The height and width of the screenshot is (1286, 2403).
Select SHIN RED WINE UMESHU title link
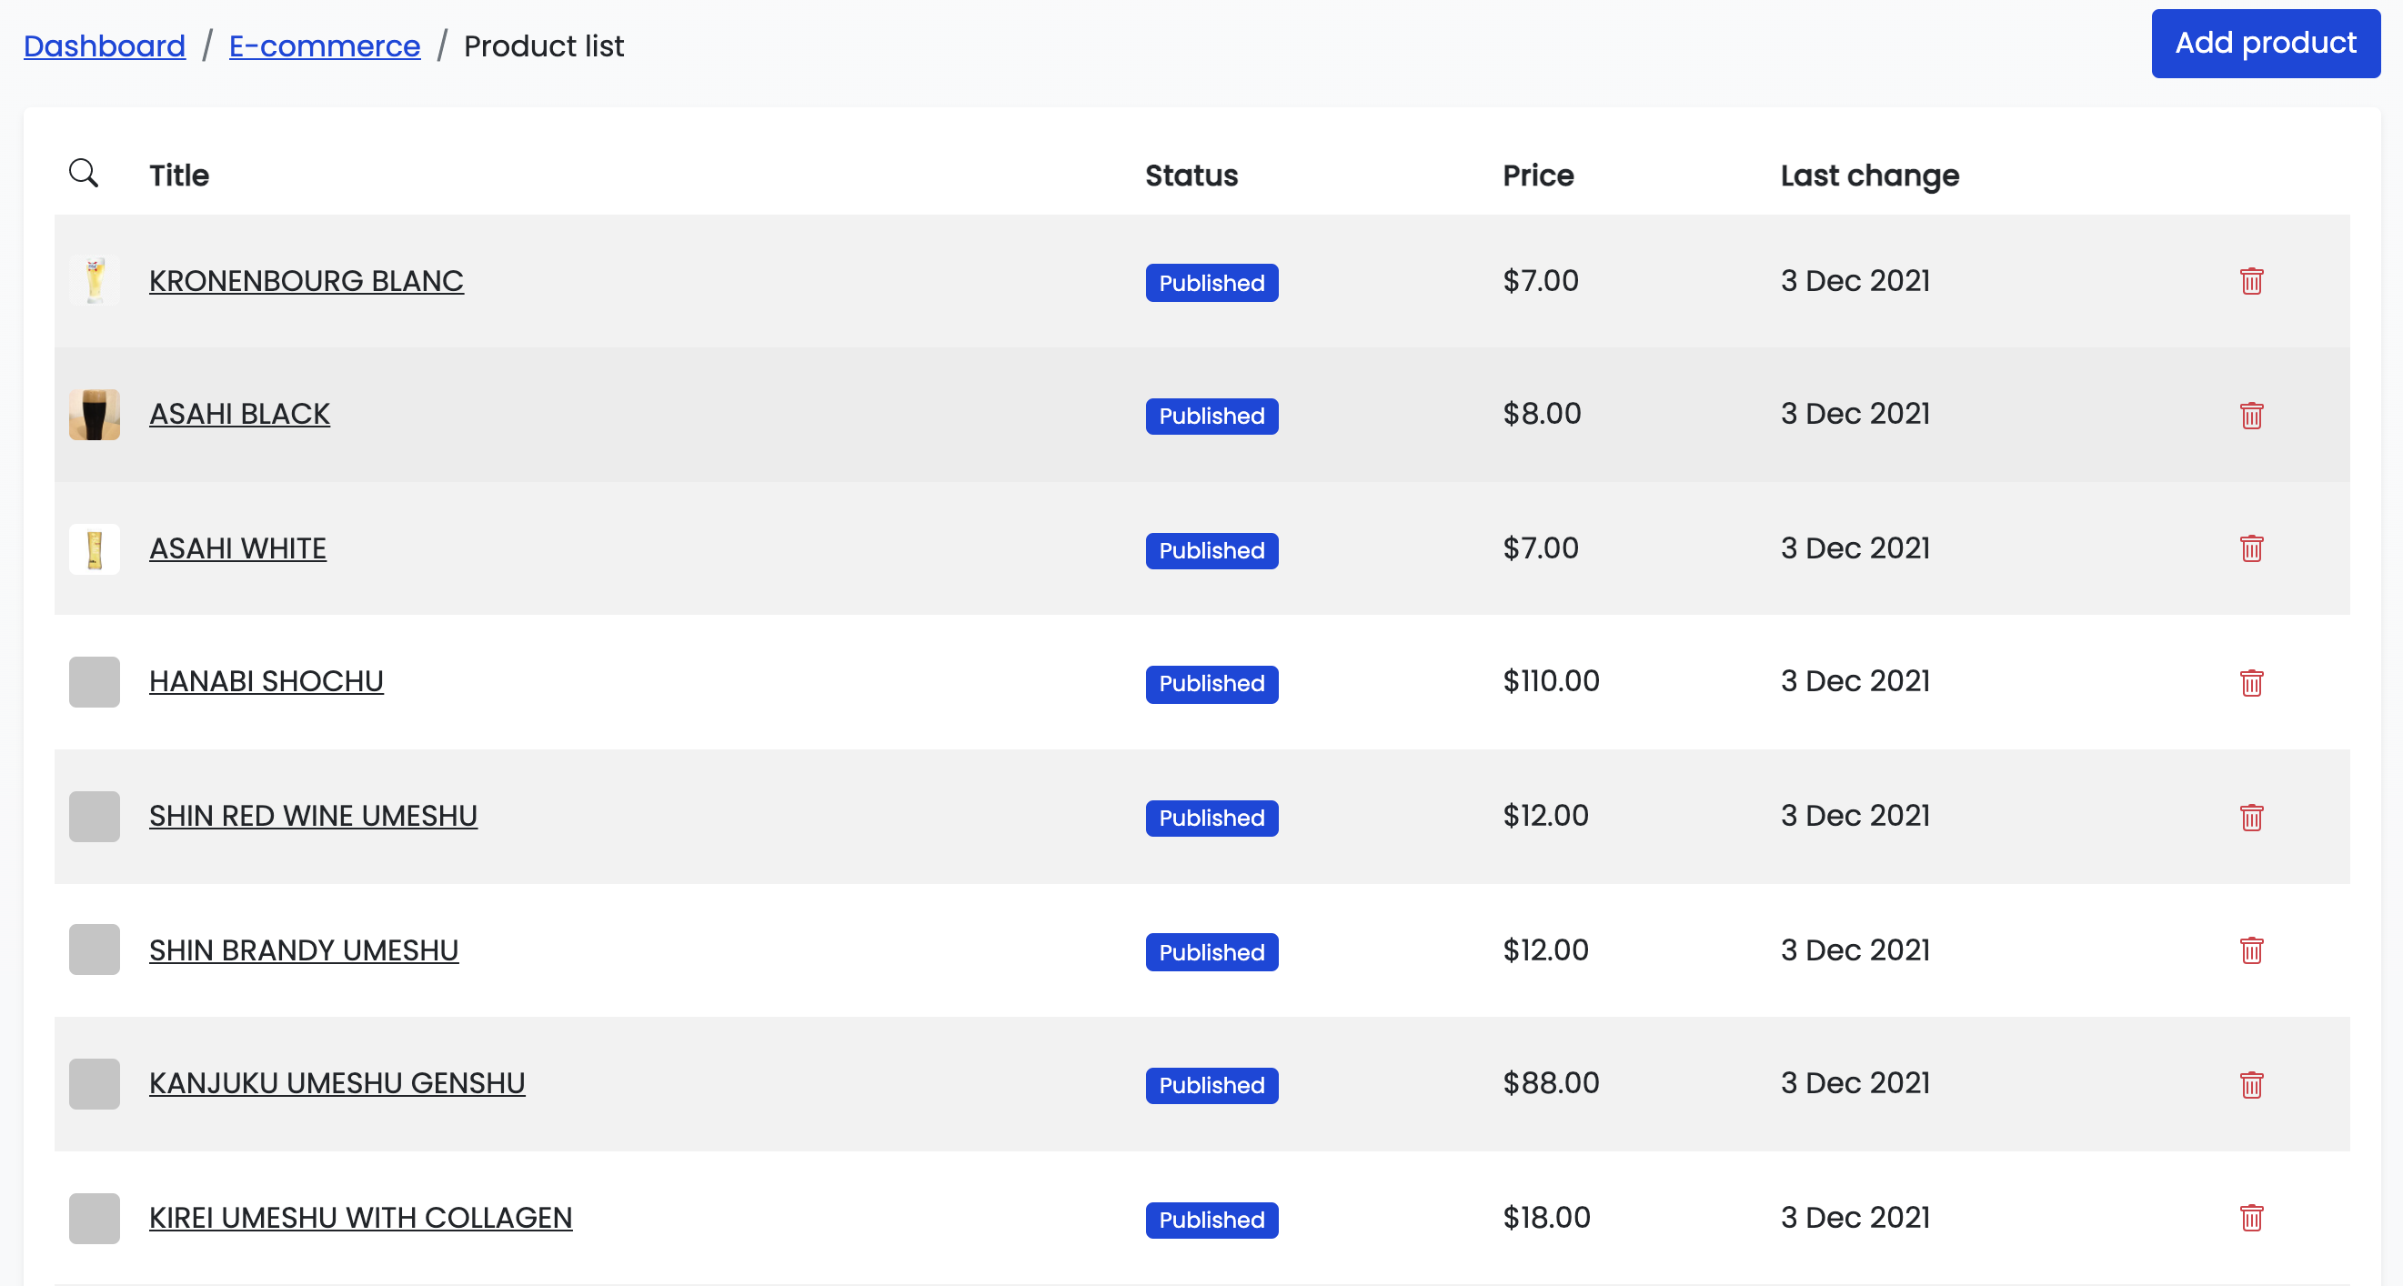(x=314, y=816)
